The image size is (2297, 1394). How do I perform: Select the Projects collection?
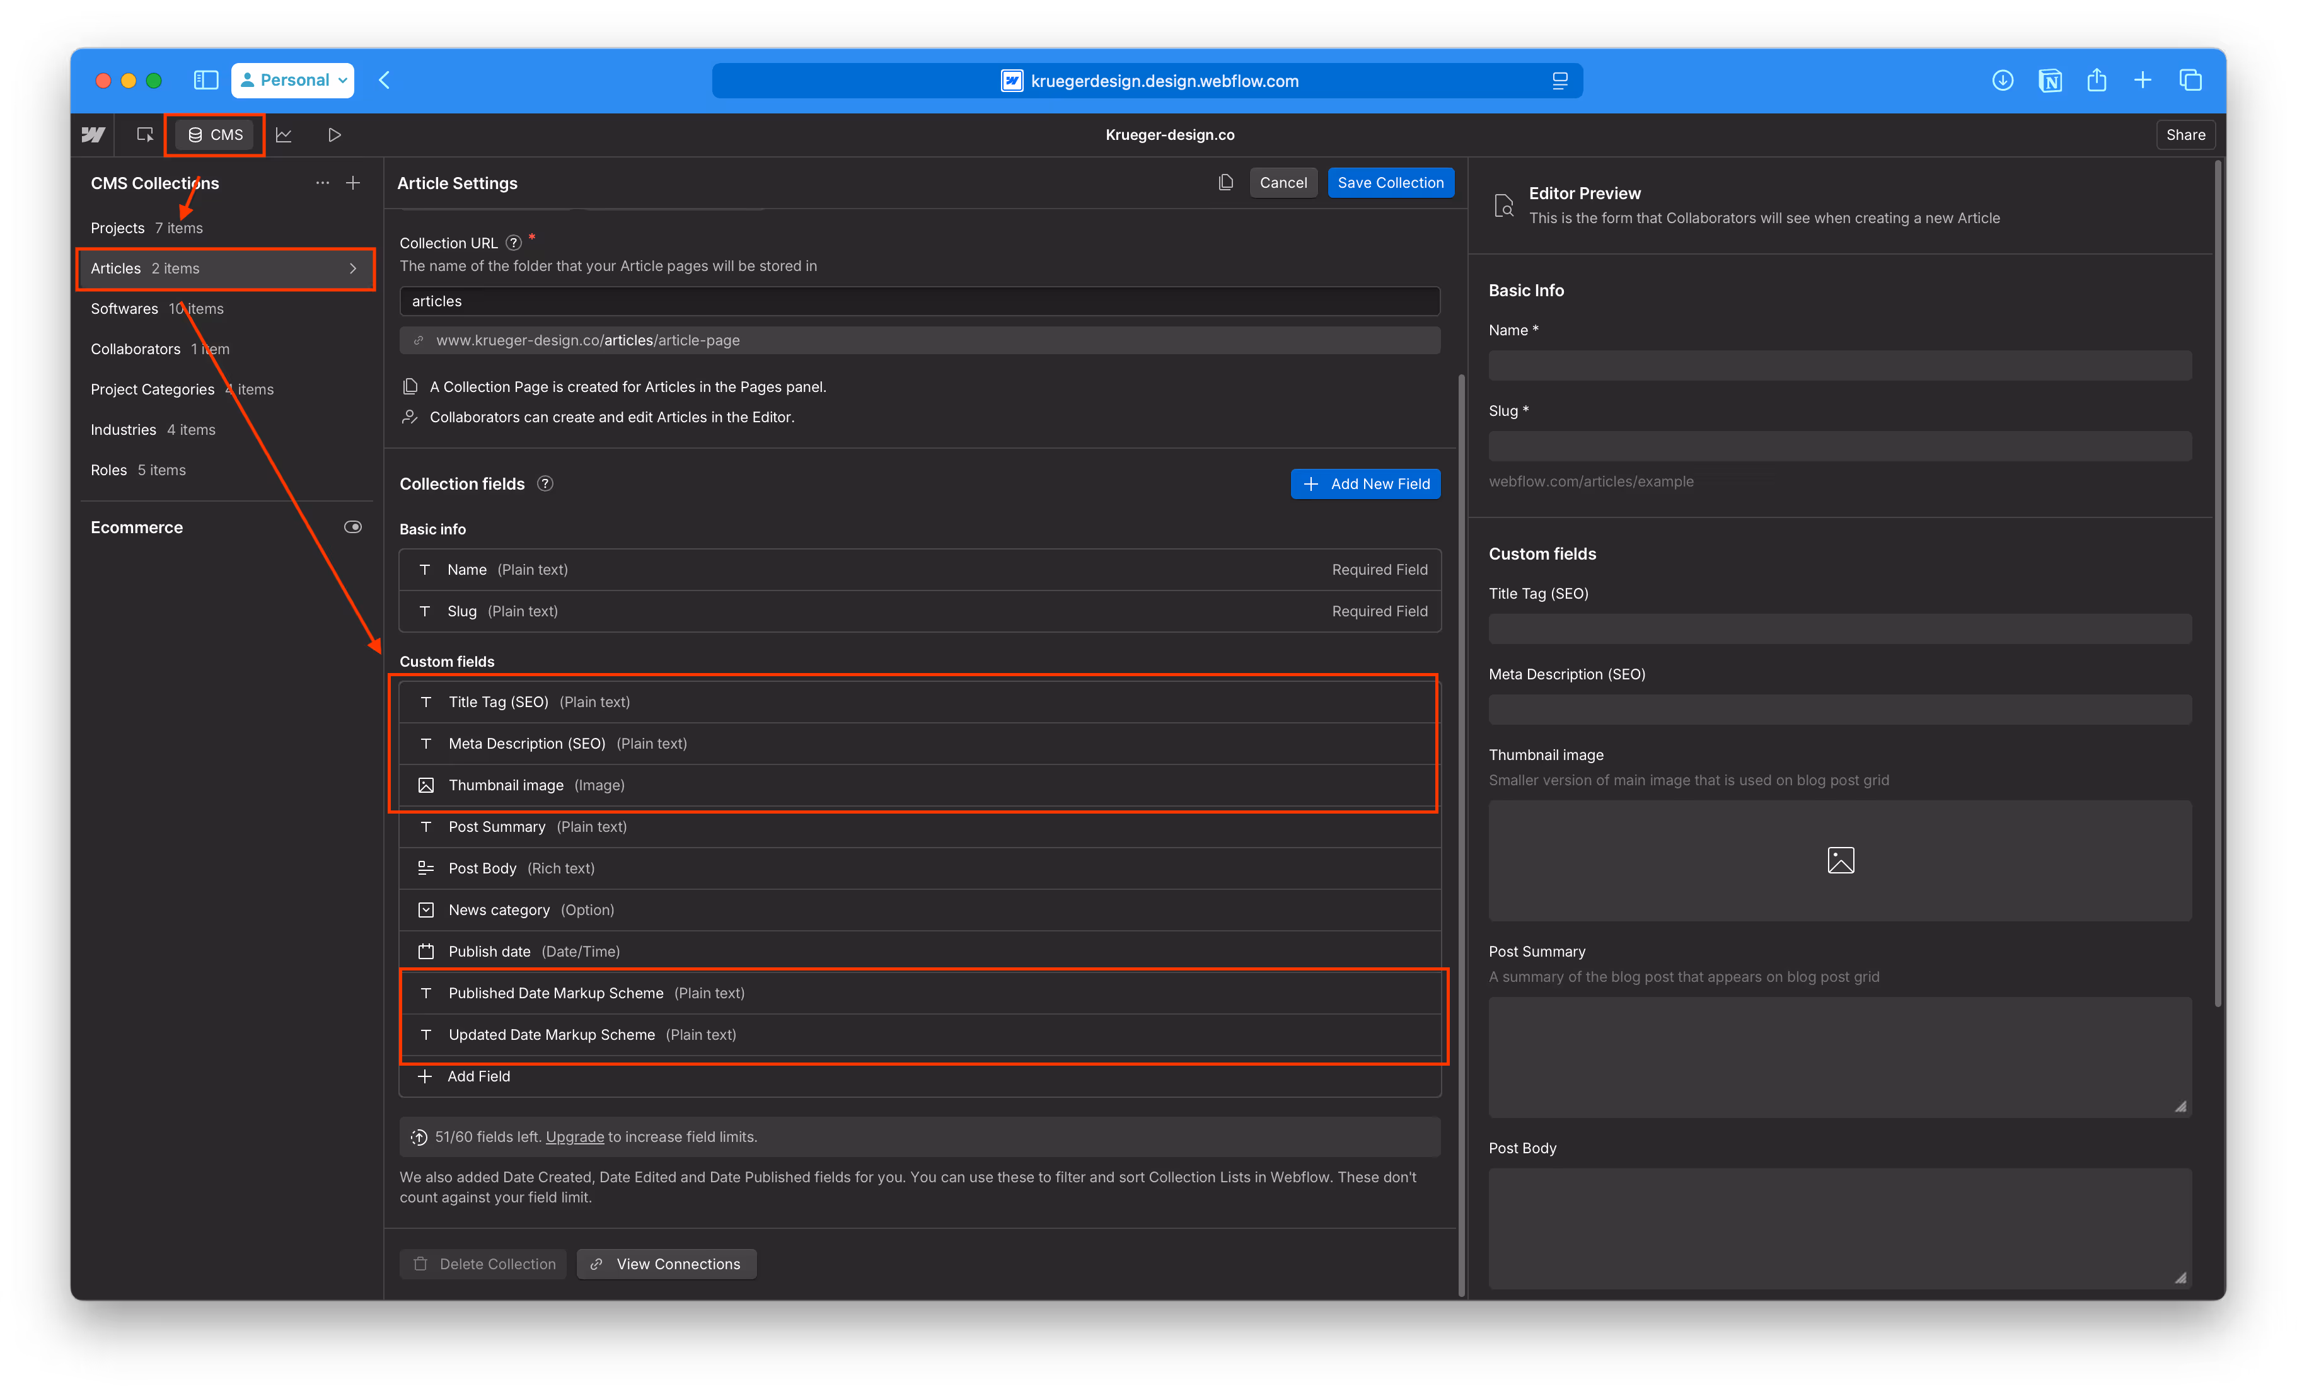117,228
